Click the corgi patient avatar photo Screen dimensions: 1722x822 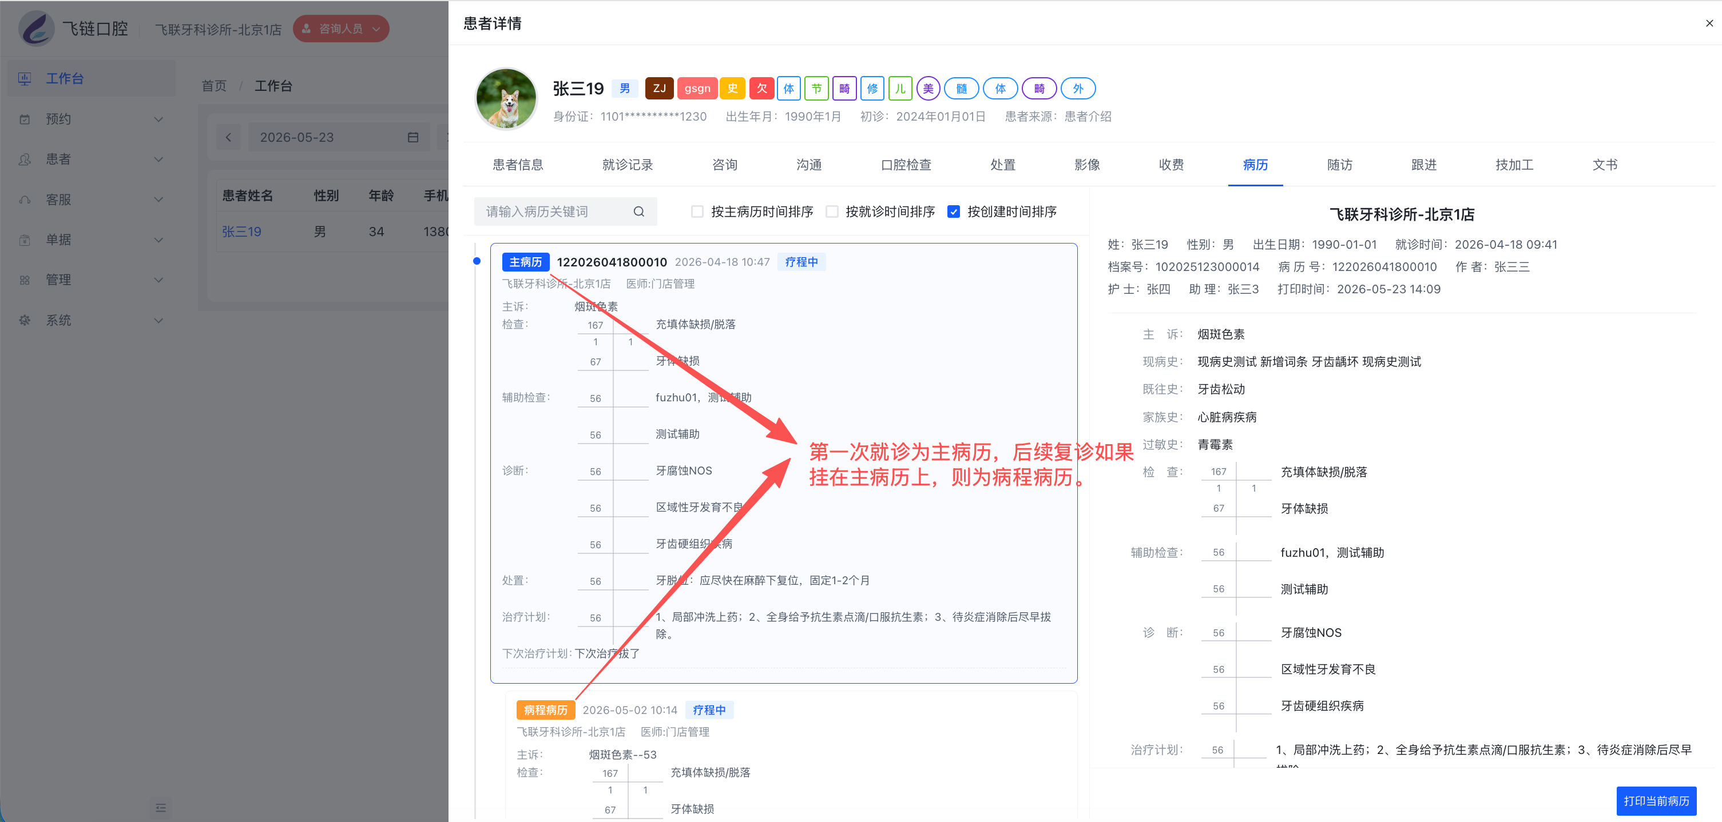(x=506, y=99)
